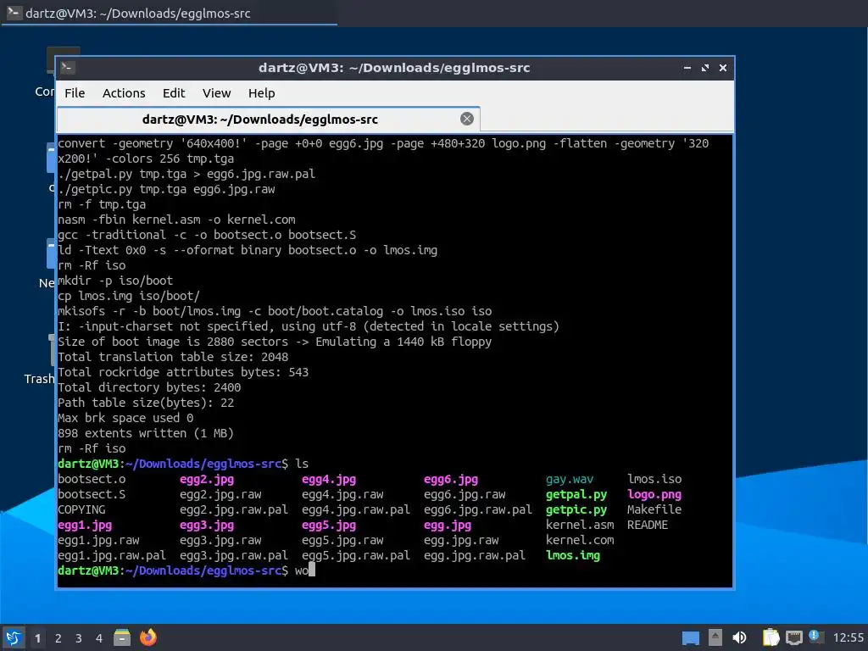Open the update notifier tray icon
This screenshot has width=868, height=651.
815,636
